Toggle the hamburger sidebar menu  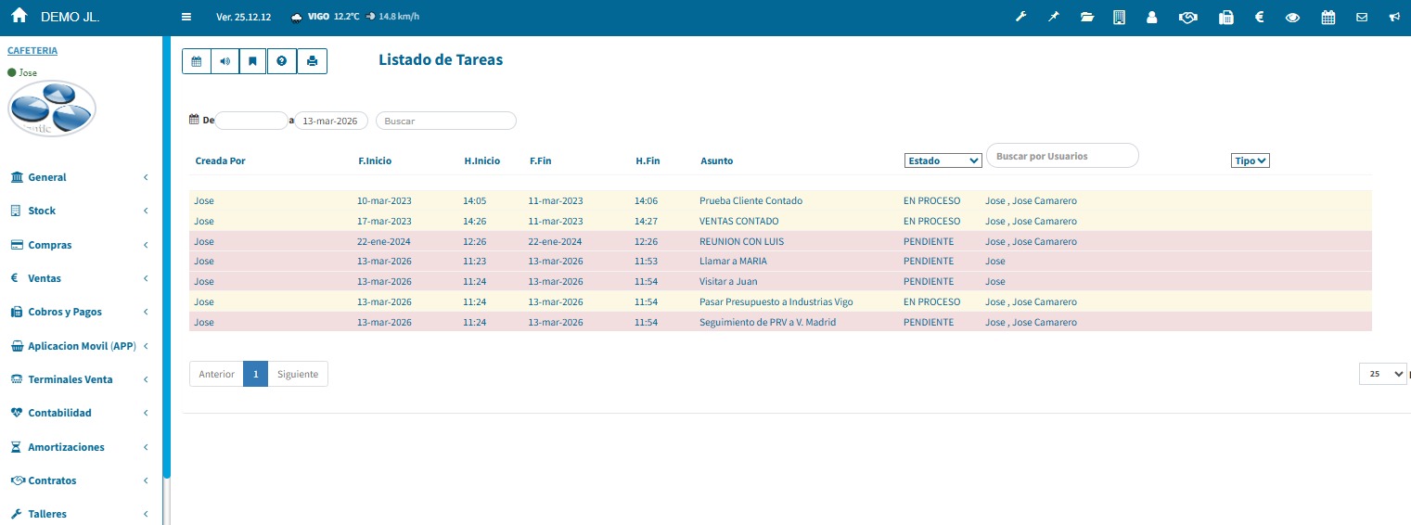tap(186, 17)
